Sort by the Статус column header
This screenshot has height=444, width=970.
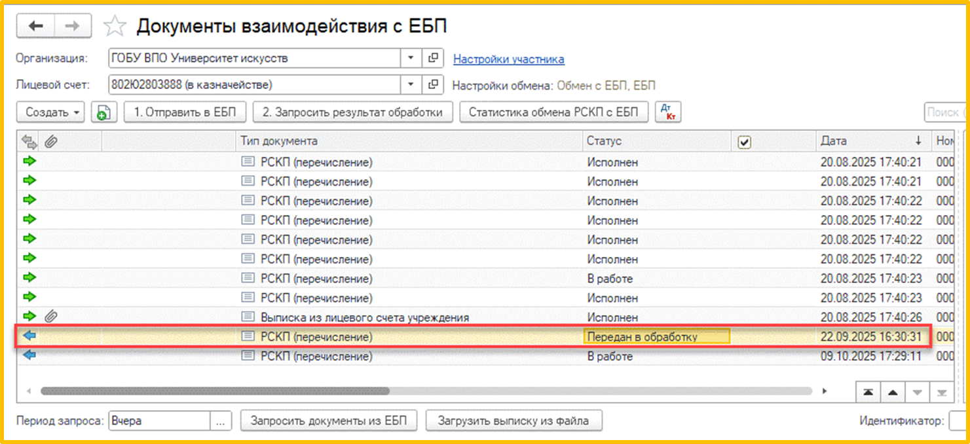click(657, 141)
